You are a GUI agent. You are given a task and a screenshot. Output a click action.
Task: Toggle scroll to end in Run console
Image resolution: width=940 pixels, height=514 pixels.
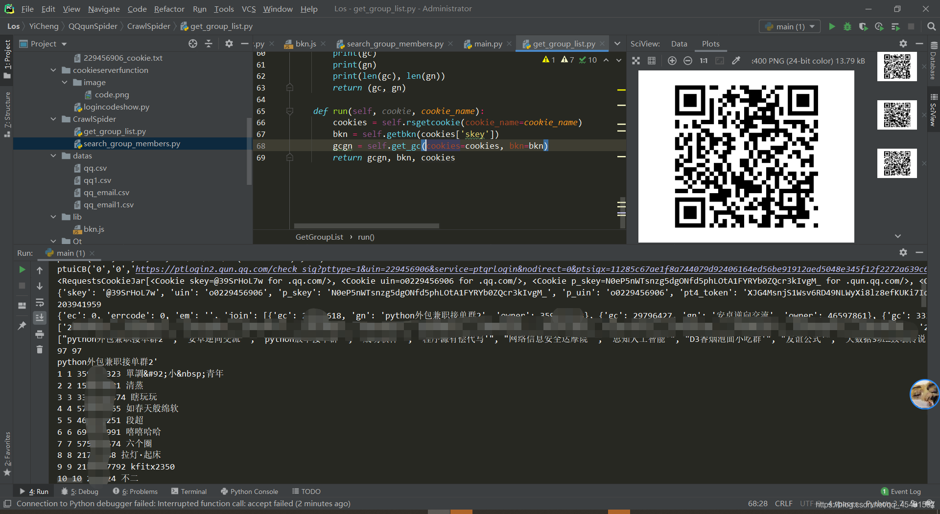40,317
